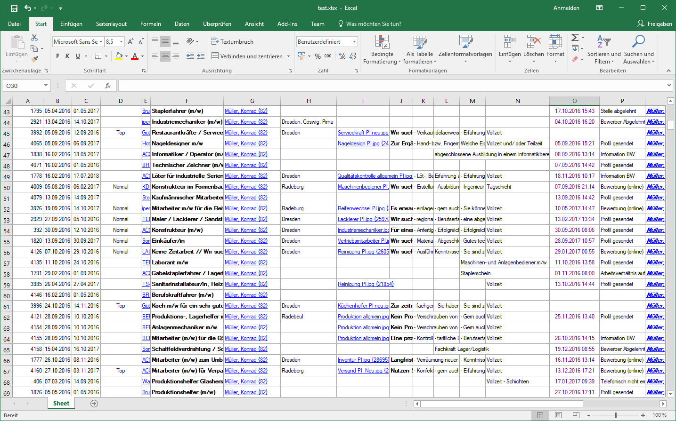Open Servicekraft PI neu.jpg link

pos(363,133)
